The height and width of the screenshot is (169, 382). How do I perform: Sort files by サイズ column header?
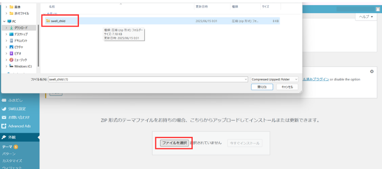point(265,7)
